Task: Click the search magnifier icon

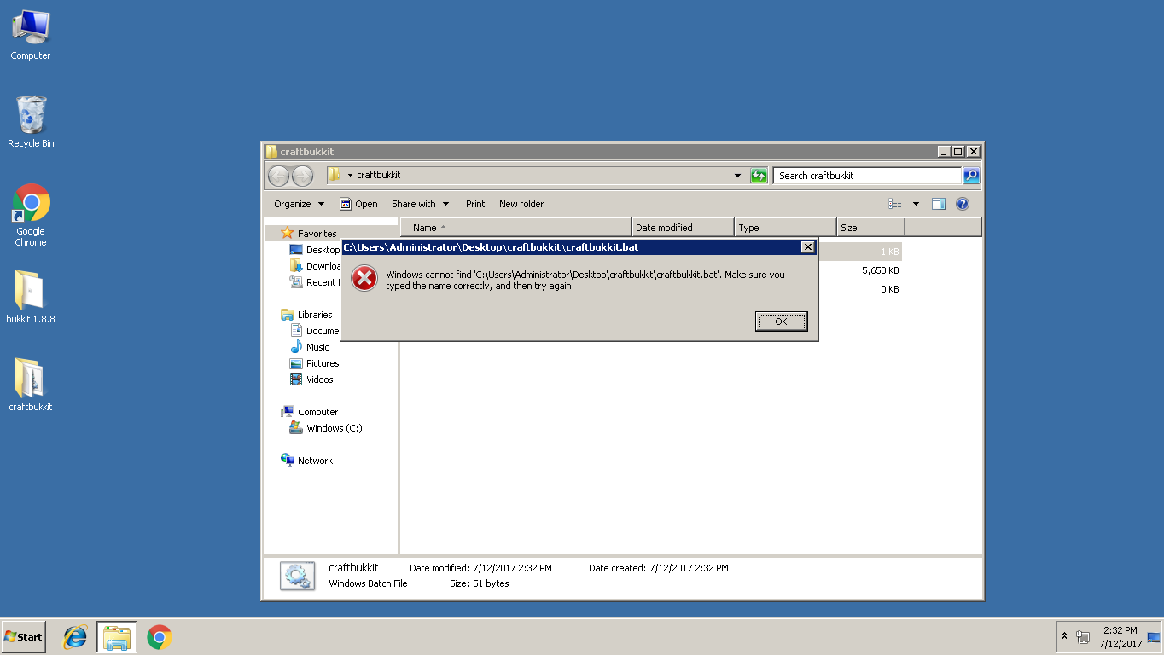Action: click(x=971, y=176)
